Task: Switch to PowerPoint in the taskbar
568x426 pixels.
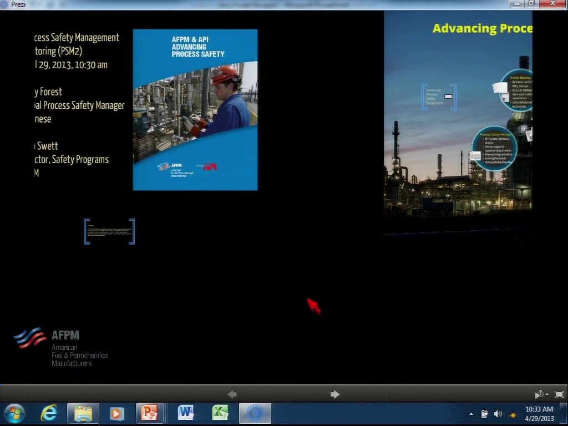Action: click(150, 413)
